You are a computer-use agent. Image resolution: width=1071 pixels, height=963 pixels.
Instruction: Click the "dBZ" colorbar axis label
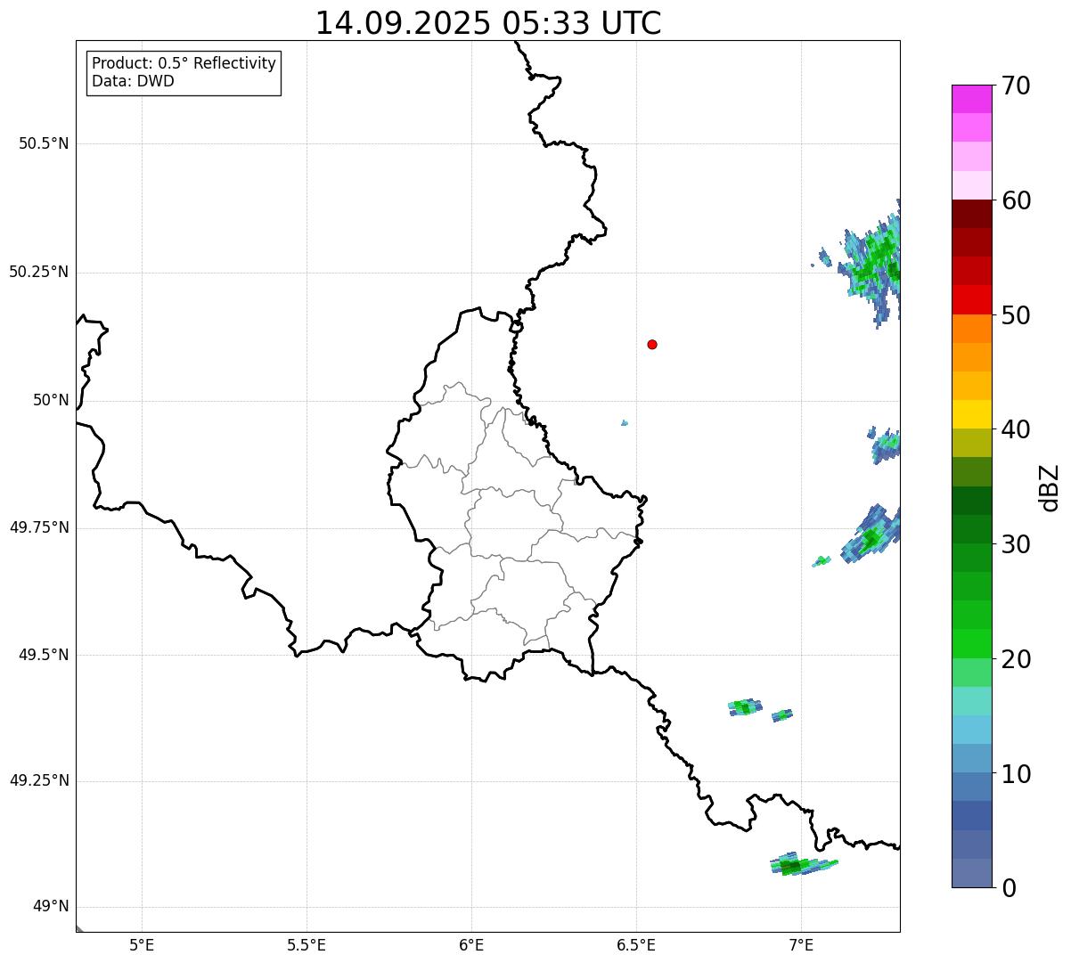(1050, 487)
